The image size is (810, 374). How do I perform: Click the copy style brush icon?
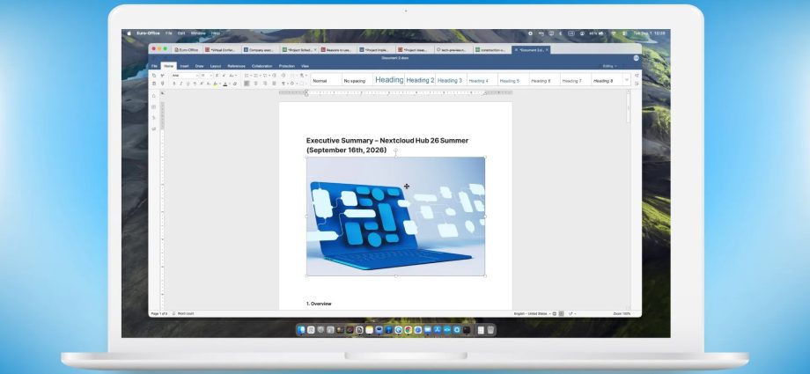(x=162, y=84)
